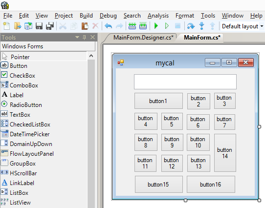Image resolution: width=265 pixels, height=208 pixels.
Task: Open the Default layout dropdown
Action: pos(243,26)
